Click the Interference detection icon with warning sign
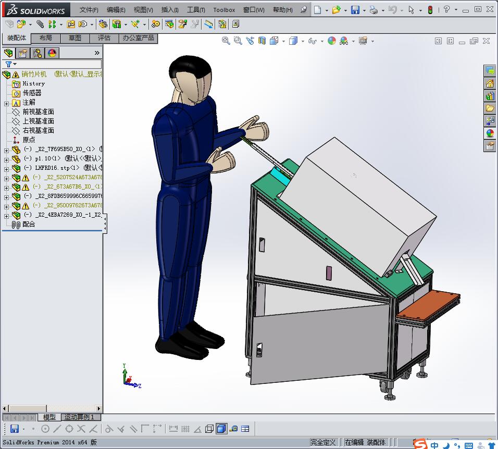 point(222,24)
